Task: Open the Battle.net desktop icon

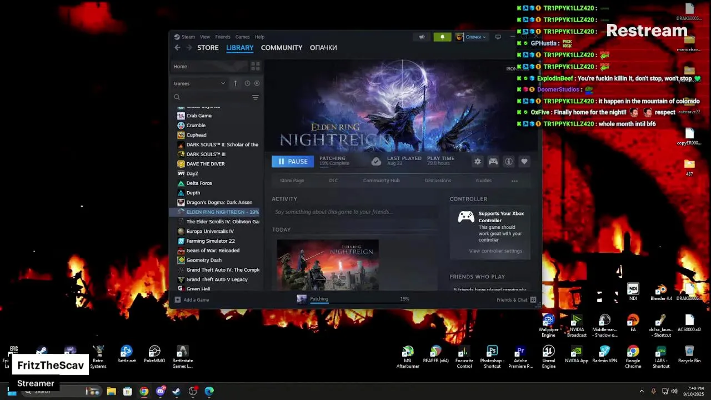Action: pos(127,354)
